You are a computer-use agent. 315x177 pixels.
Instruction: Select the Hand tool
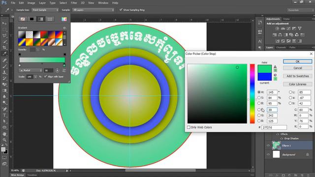(4, 134)
